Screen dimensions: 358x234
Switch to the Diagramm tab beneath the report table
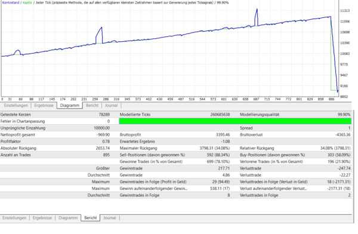[x=68, y=218]
